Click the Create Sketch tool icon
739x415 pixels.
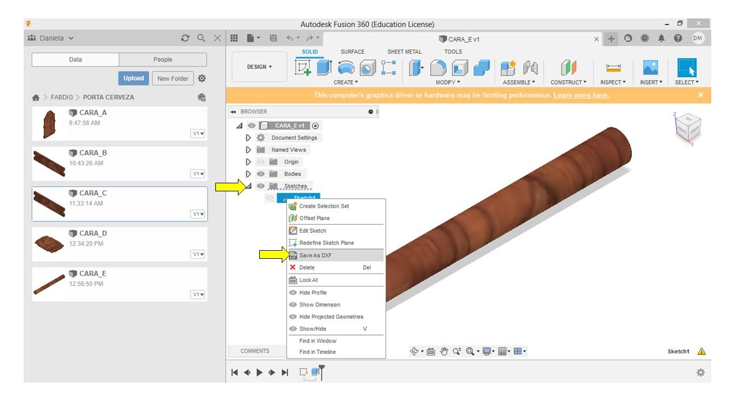[x=303, y=67]
